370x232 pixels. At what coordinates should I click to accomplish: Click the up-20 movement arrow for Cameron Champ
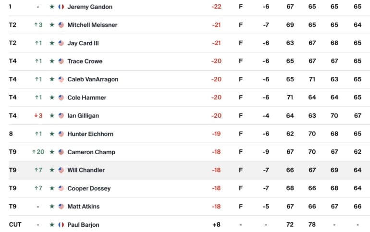tap(34, 152)
